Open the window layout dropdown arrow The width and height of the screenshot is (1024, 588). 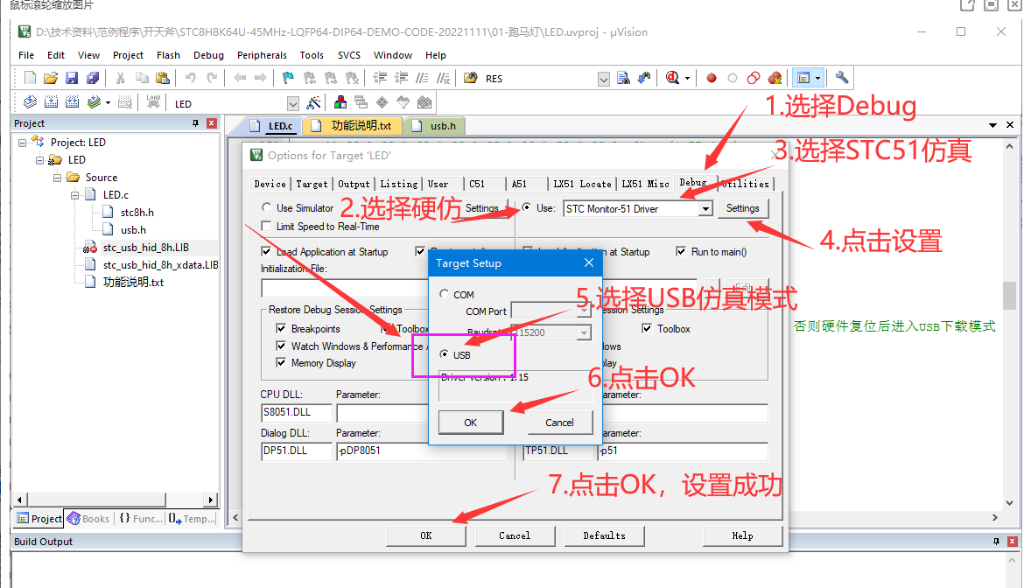817,79
